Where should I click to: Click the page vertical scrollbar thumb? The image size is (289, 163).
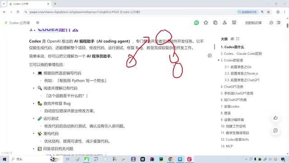coord(287,25)
